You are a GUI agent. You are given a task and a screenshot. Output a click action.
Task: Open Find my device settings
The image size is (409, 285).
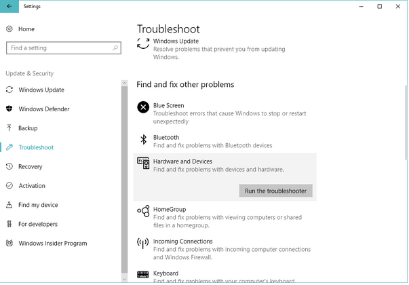pos(38,205)
